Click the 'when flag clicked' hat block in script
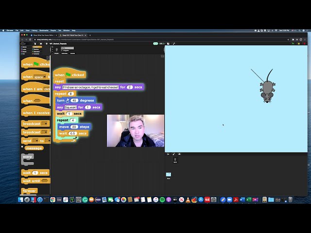Screen dimensions: 311x233 click(x=69, y=74)
